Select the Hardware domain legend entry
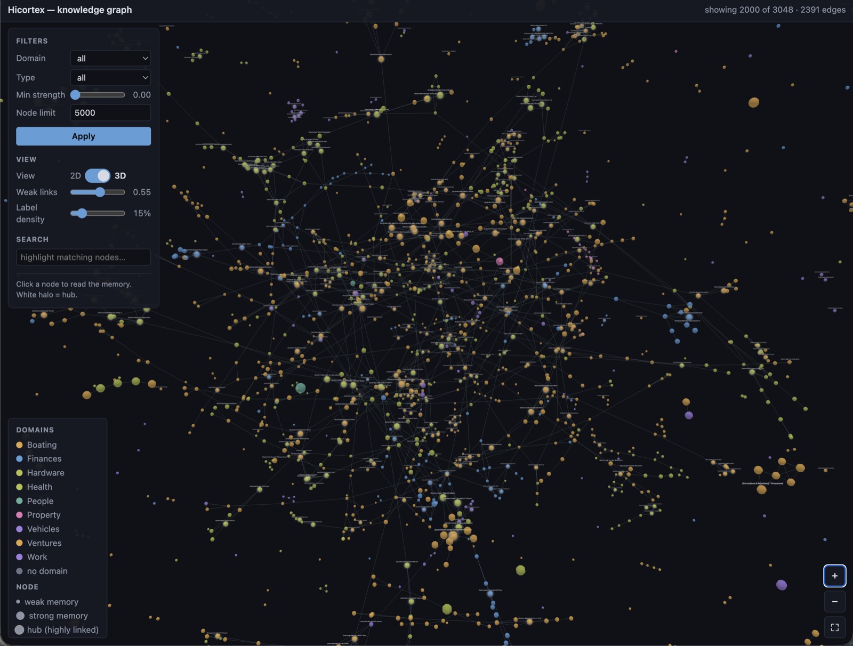Screen dimensions: 853x646 click(x=40, y=473)
